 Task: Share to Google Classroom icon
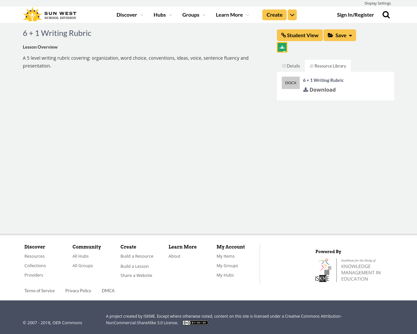click(282, 47)
